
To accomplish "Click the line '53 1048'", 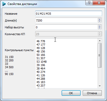I will 41,62.
